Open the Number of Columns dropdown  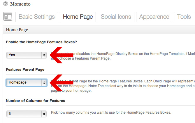click(x=27, y=114)
